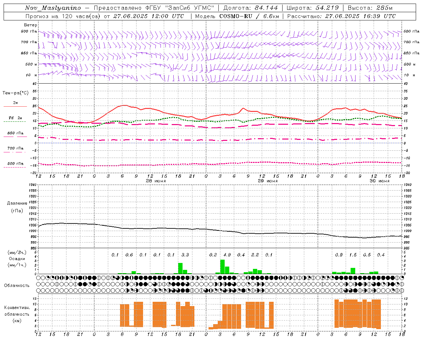Click the precipitation value "0.9"

tap(339, 255)
